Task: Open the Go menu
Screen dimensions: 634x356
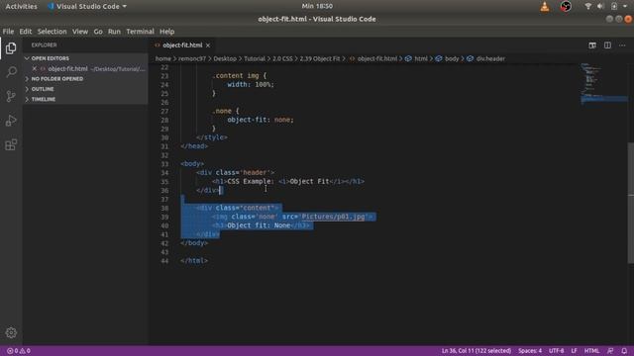Action: pyautogui.click(x=98, y=32)
